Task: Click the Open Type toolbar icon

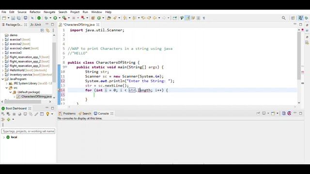Action: point(108,18)
